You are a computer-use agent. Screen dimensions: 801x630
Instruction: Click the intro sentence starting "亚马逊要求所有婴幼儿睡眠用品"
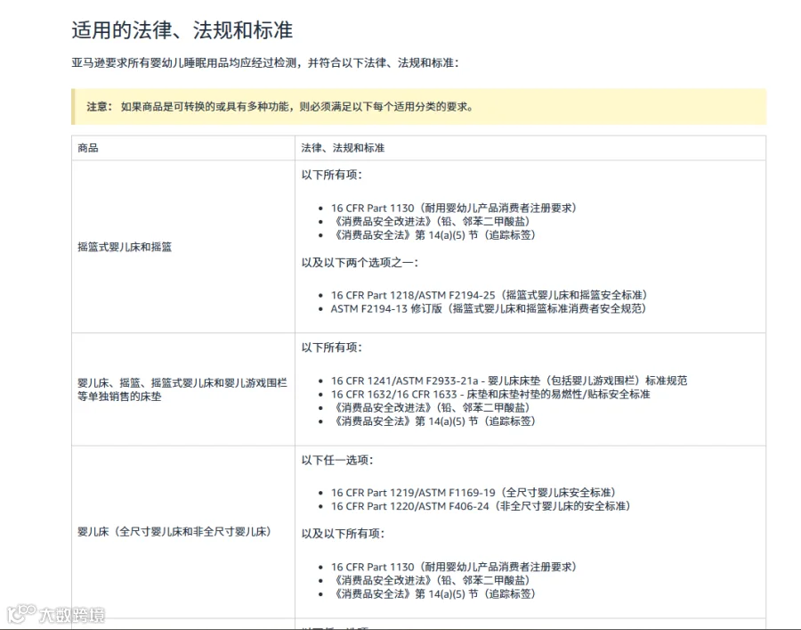click(x=265, y=63)
